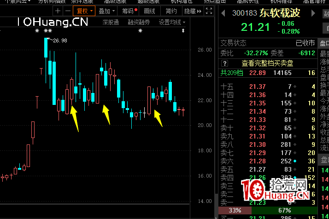Image resolution: width=329 pixels, height=219 pixels.
Task: Click the 已收市 trading status text
Action: 305,43
